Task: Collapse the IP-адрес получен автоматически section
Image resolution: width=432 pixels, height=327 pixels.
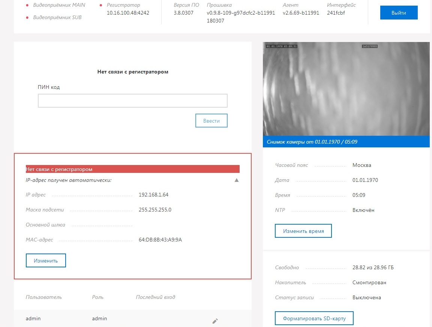Action: tap(236, 180)
